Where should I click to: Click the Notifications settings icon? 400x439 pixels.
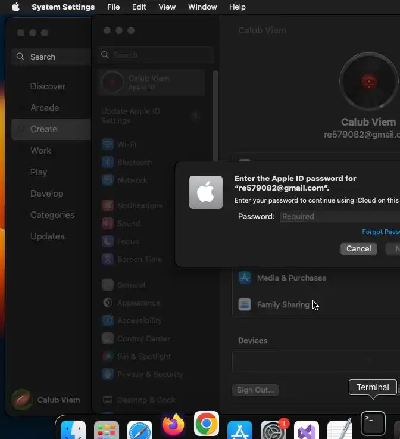pyautogui.click(x=108, y=206)
